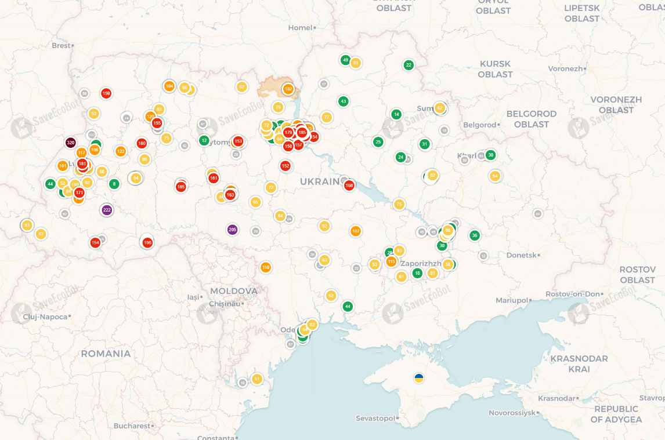
Task: Click the yellow 51 marker near the coast
Action: click(x=256, y=379)
